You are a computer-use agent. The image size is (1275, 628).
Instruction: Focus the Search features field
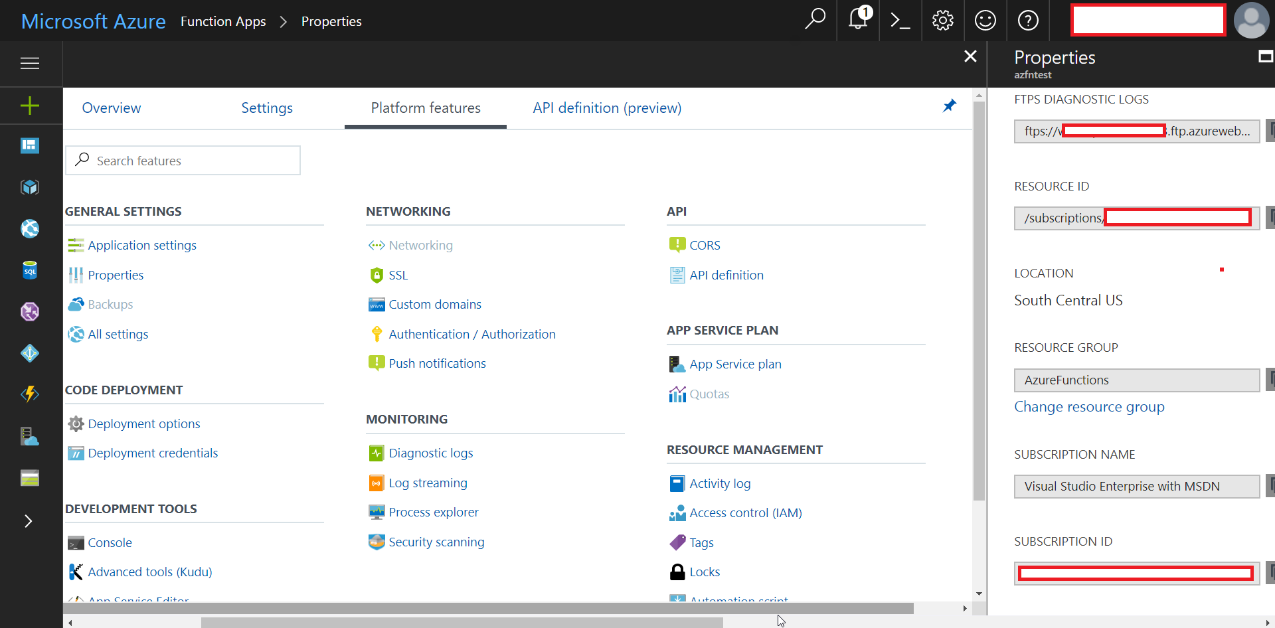(x=183, y=160)
